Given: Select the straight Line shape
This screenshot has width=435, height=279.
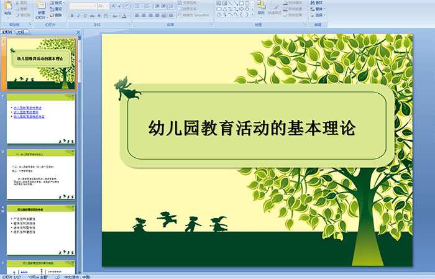Looking at the screenshot, I should (x=231, y=3).
